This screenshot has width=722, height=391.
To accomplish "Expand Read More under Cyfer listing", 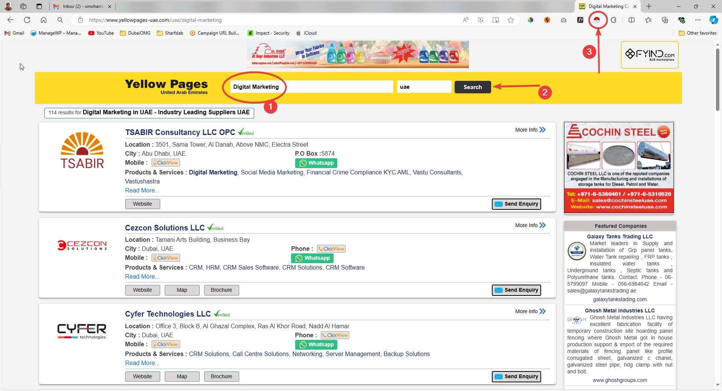I will click(142, 363).
